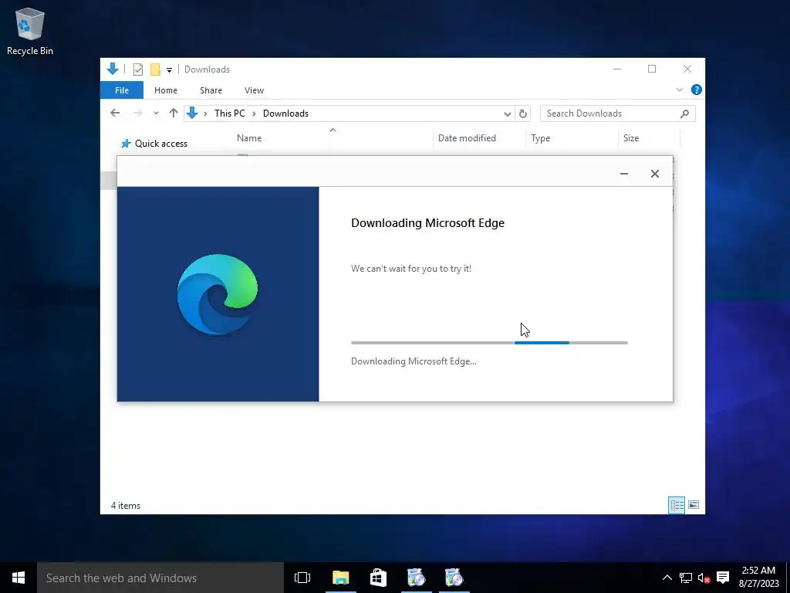Click Downloads in the address path
The image size is (790, 593).
pos(285,114)
